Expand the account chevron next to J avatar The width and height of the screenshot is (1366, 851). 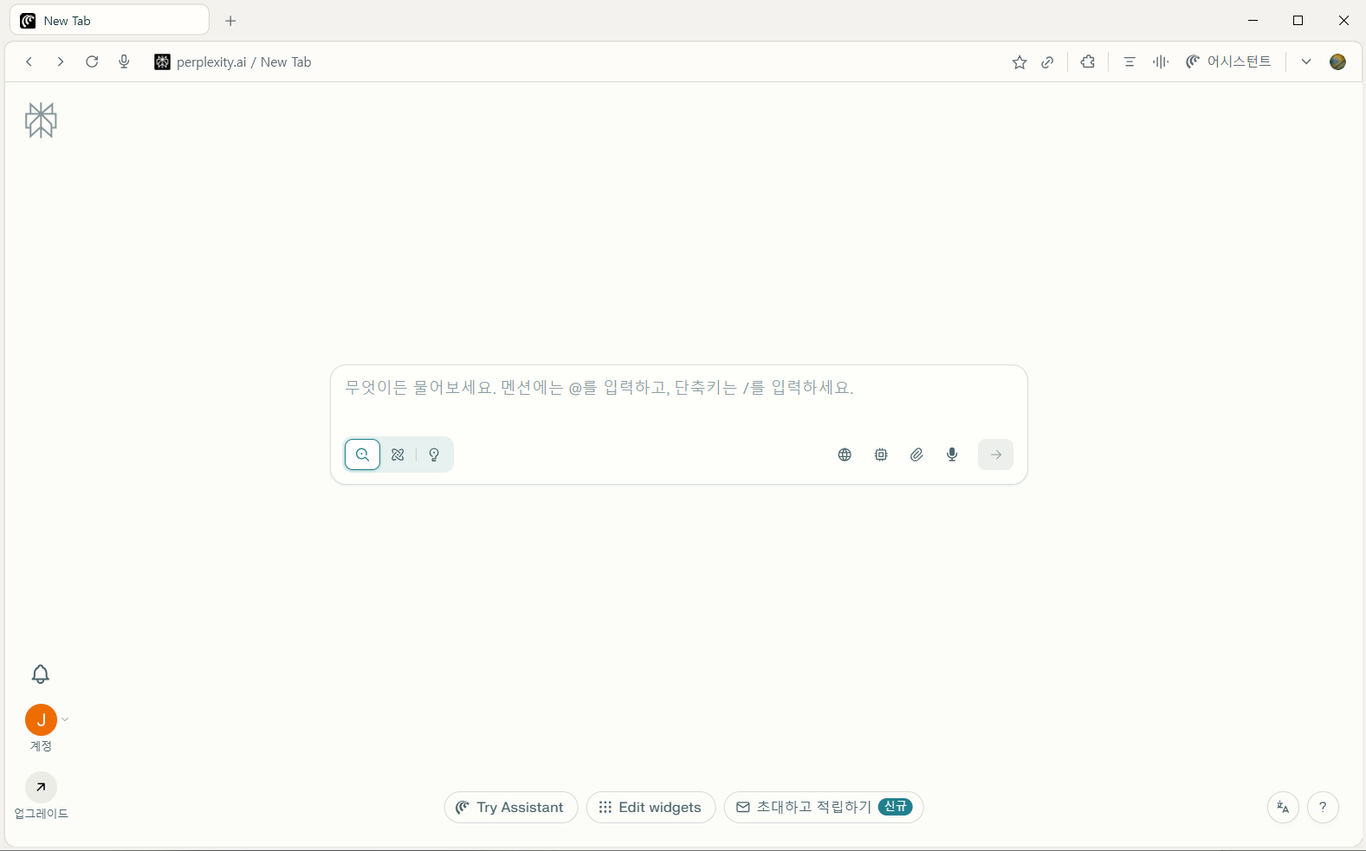(x=65, y=719)
